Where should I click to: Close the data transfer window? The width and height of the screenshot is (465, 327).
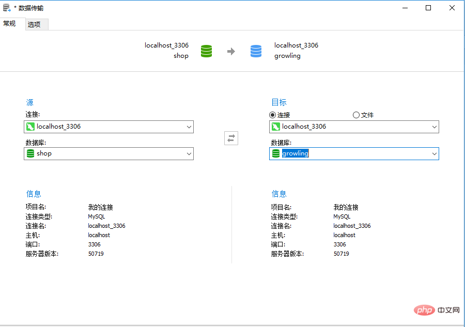pos(452,8)
